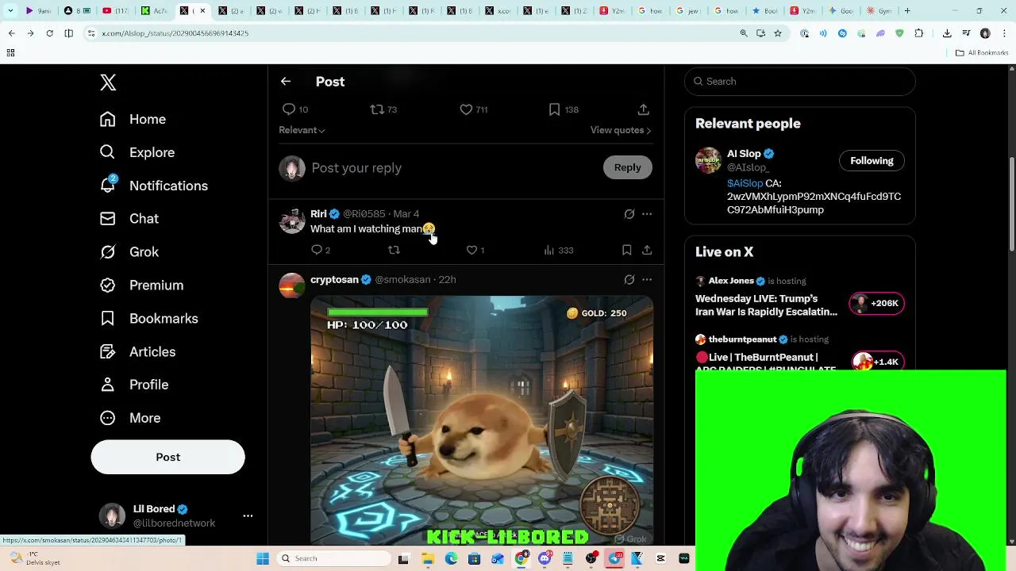Open the AI Slop profile name

tap(744, 154)
